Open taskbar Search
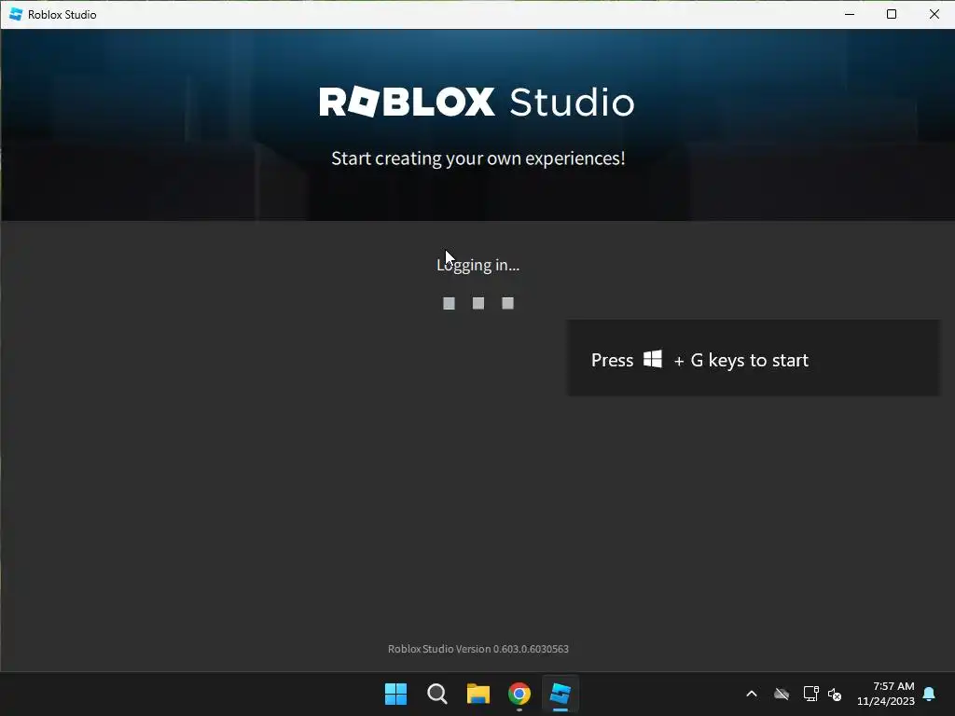 436,694
